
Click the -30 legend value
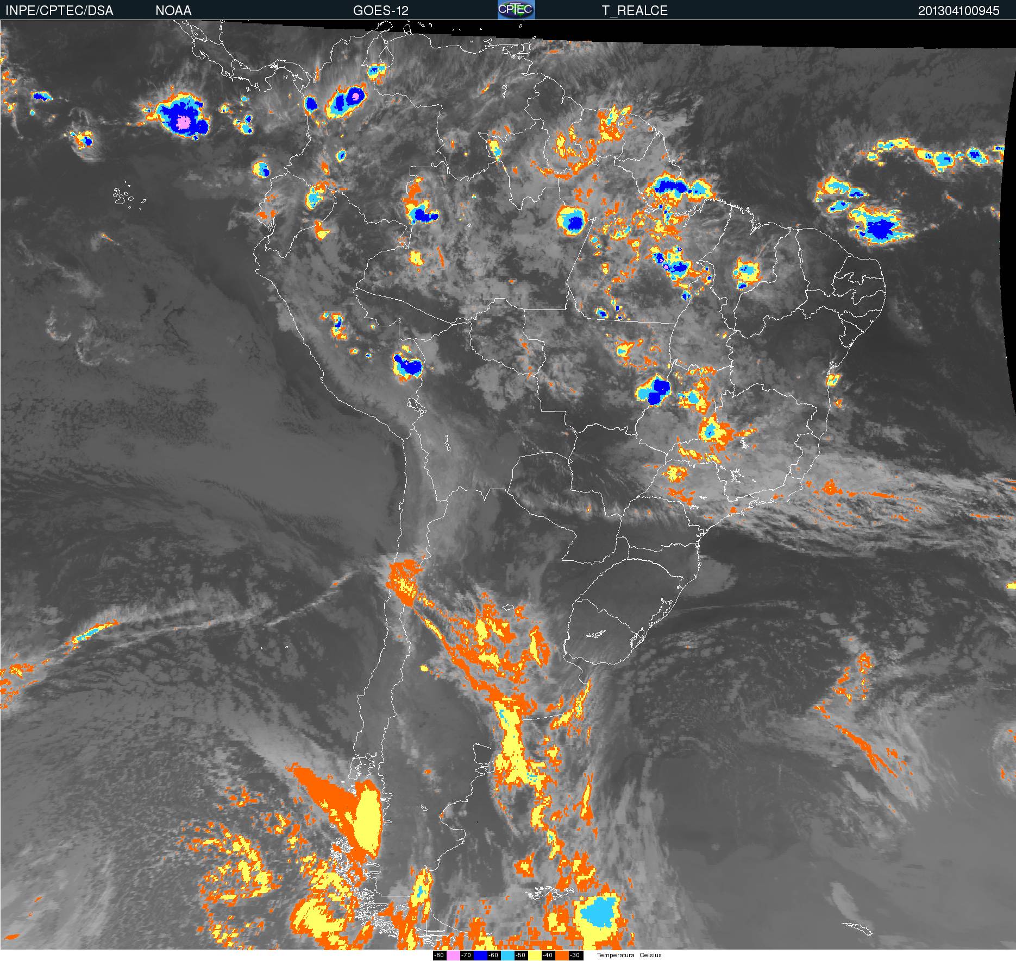[x=575, y=956]
